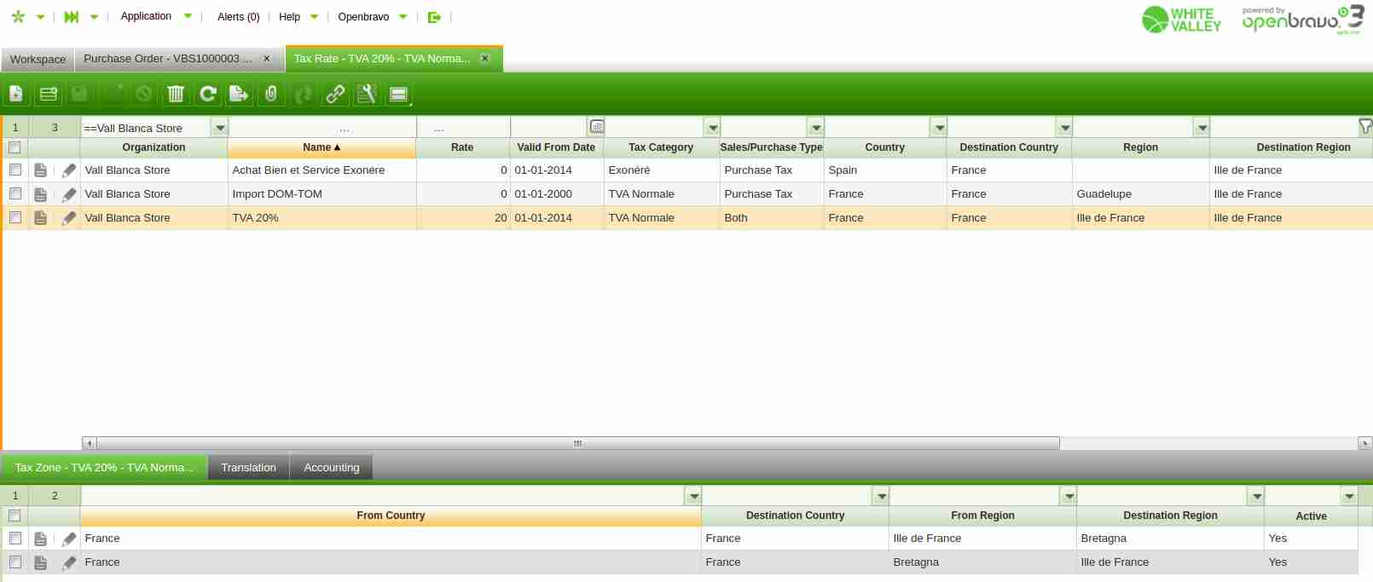Sort by the Rate column header
1373x582 pixels.
461,147
